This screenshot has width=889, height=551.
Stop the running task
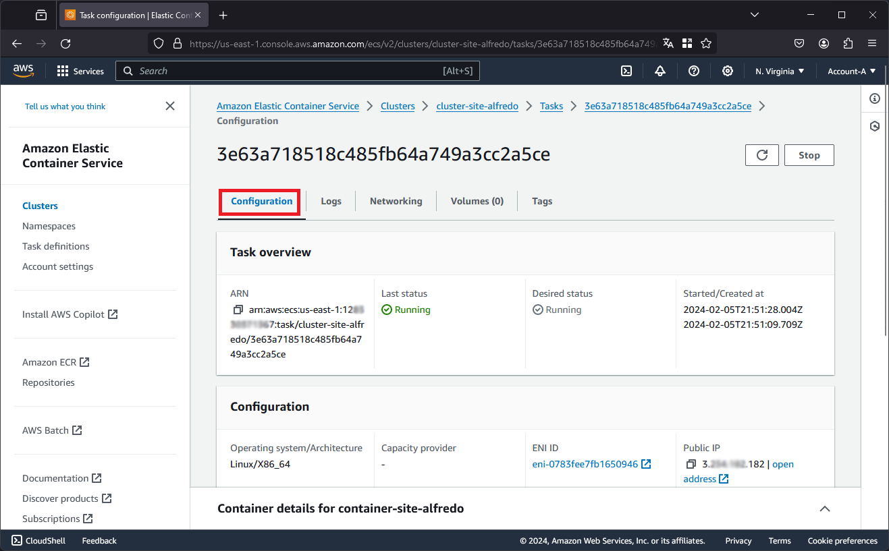tap(809, 155)
